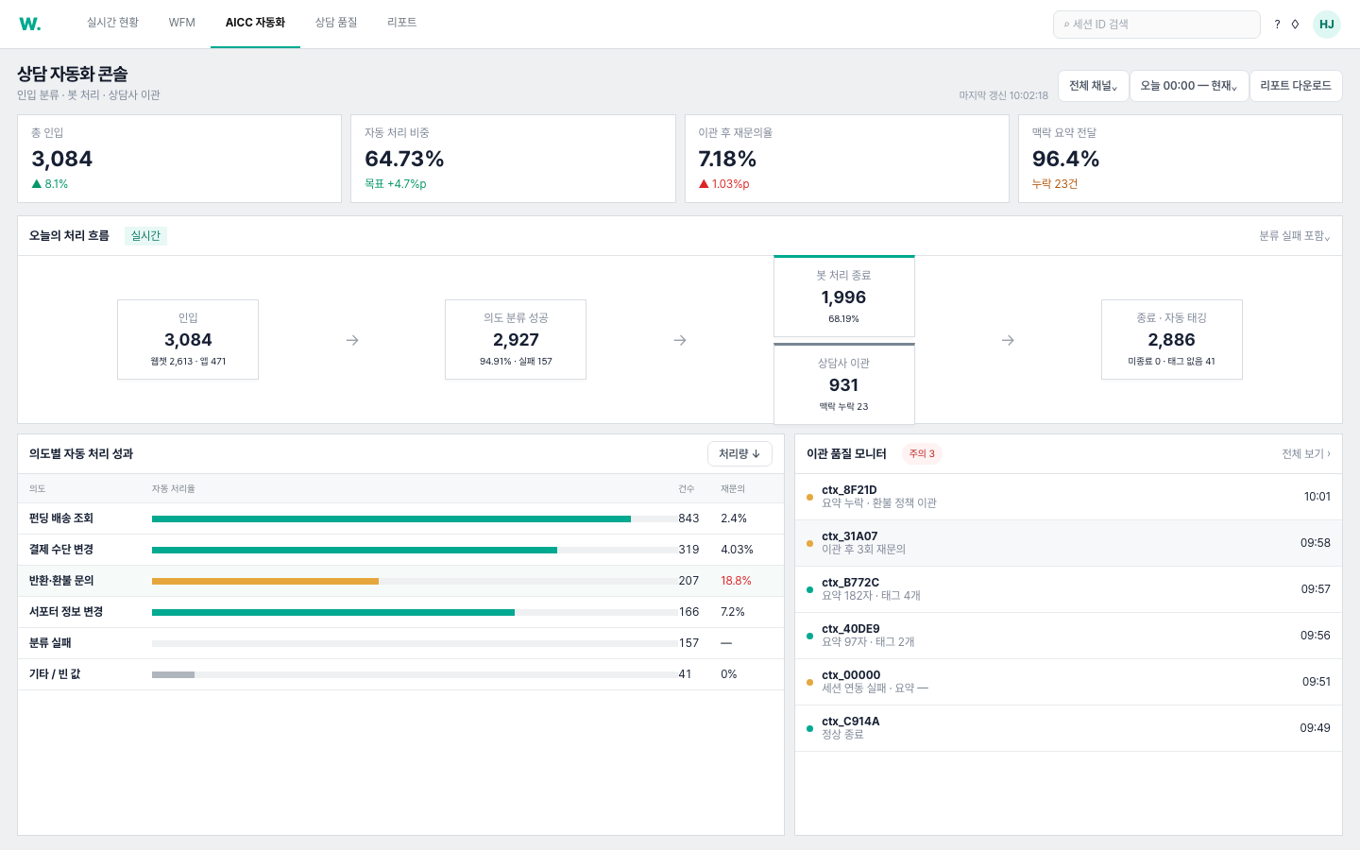
Task: Click the 세션 ID 검색 search field
Action: click(1157, 25)
